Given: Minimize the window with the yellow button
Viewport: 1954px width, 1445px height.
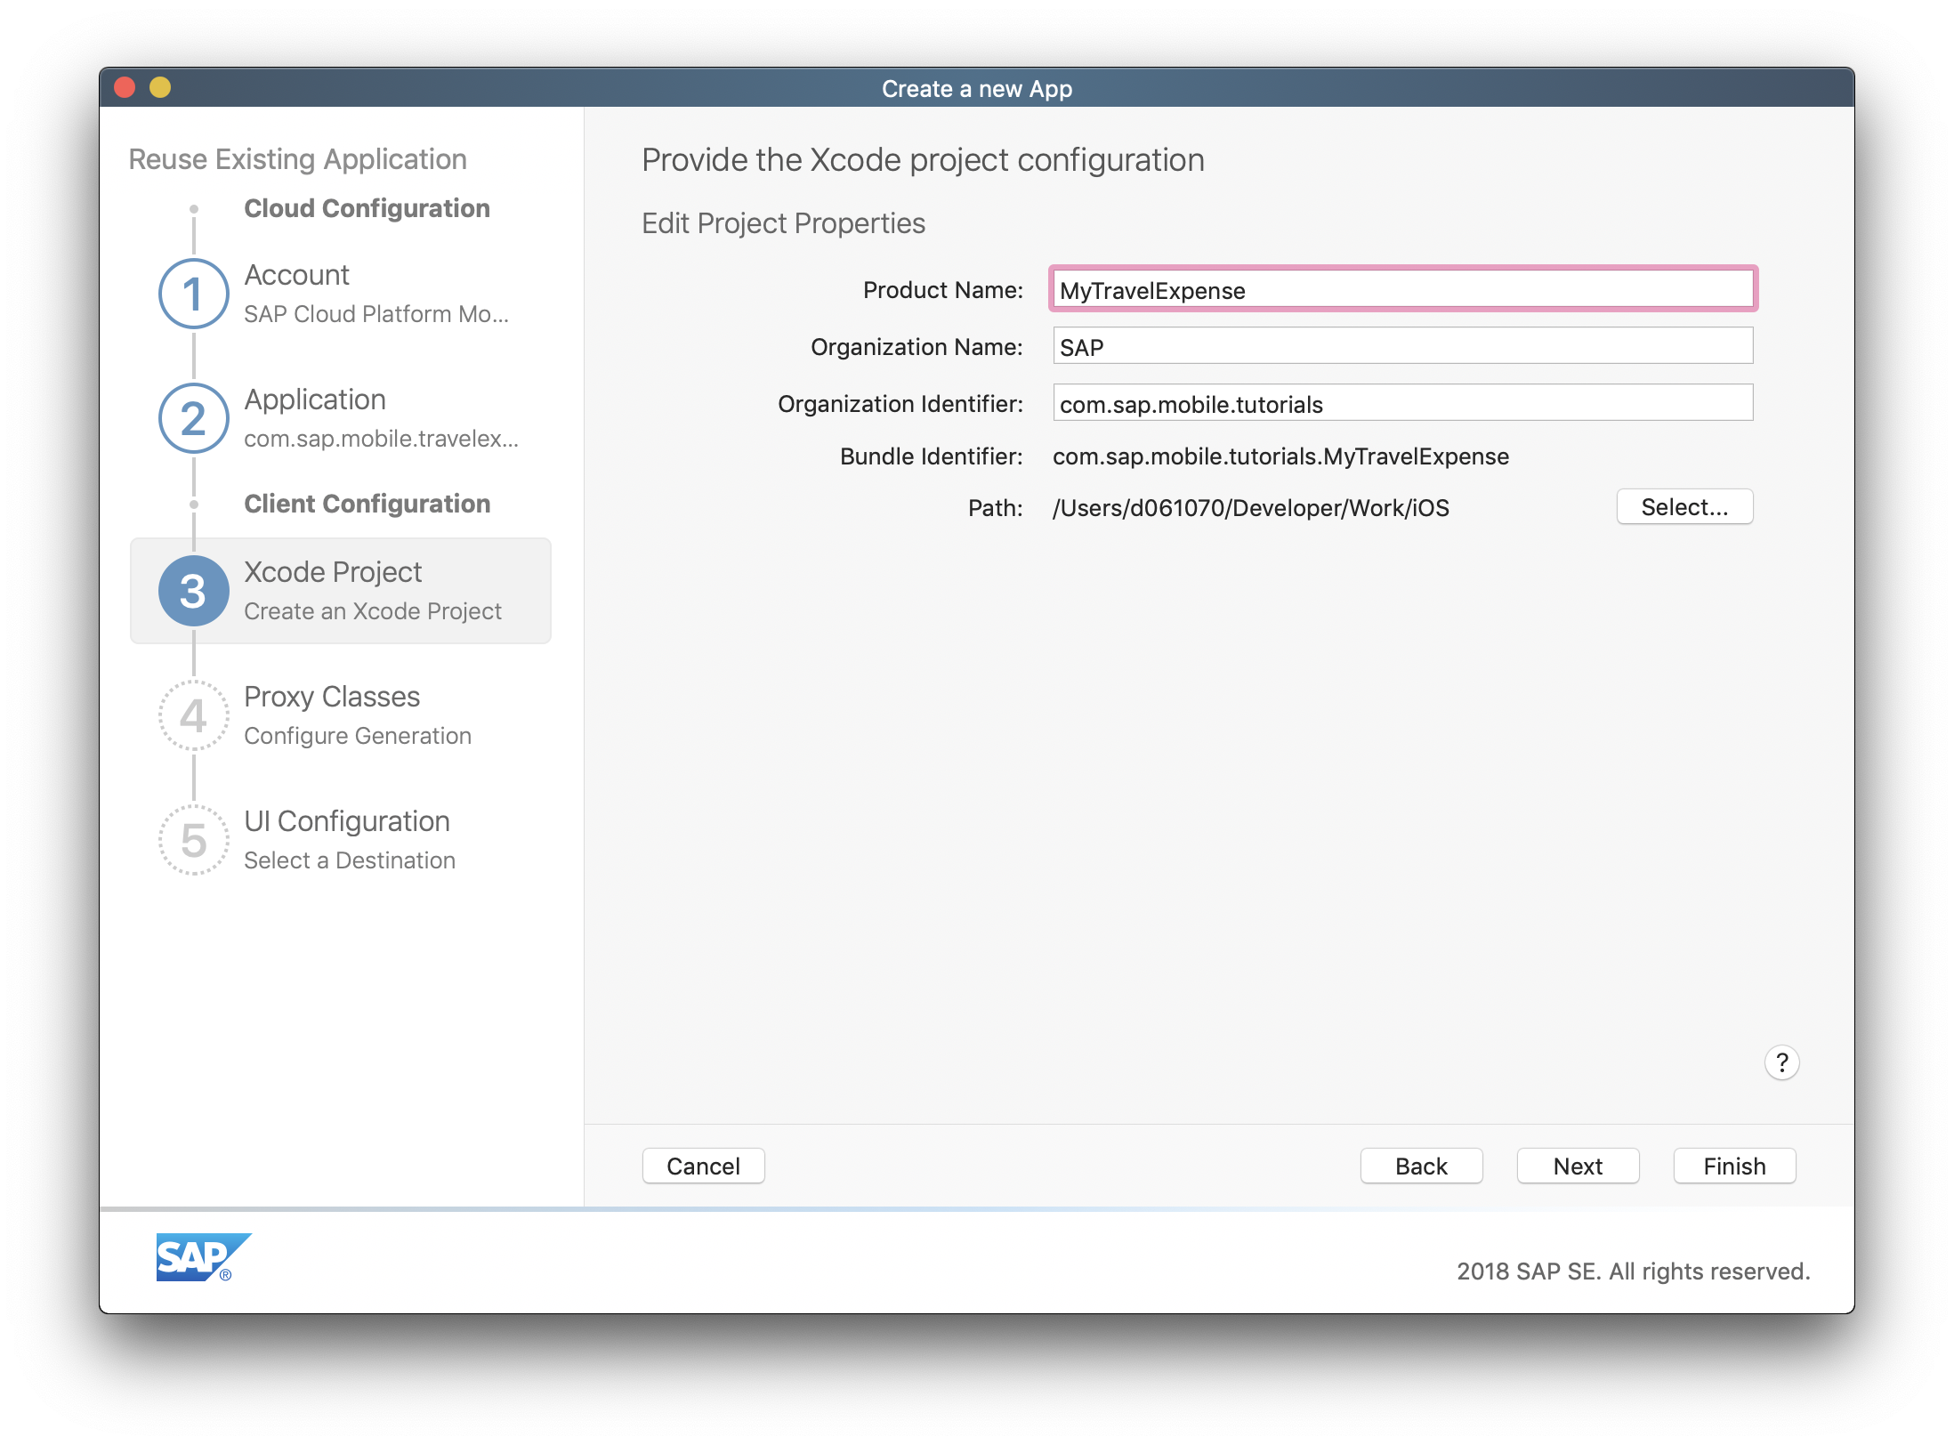Looking at the screenshot, I should [160, 87].
